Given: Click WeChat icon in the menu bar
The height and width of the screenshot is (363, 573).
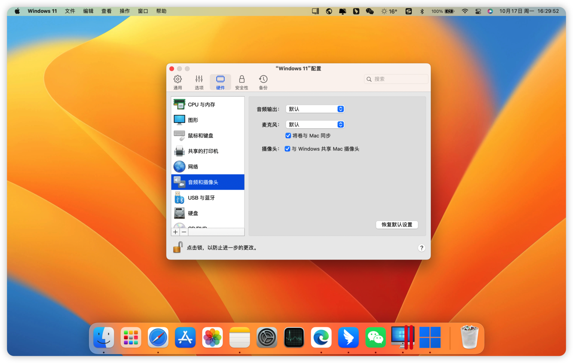Looking at the screenshot, I should point(369,11).
